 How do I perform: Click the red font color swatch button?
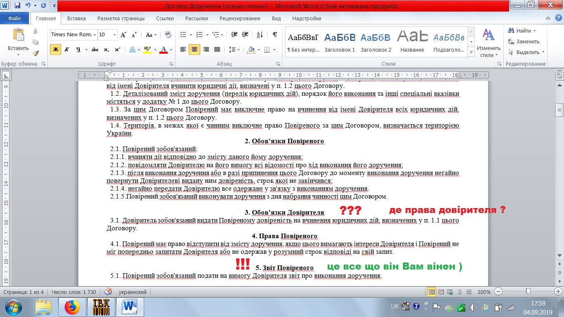coord(163,50)
